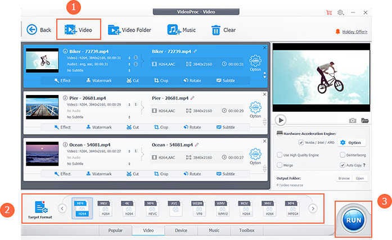Select MOV H264 format
Viewport: 392px width, 240px height.
click(246, 209)
